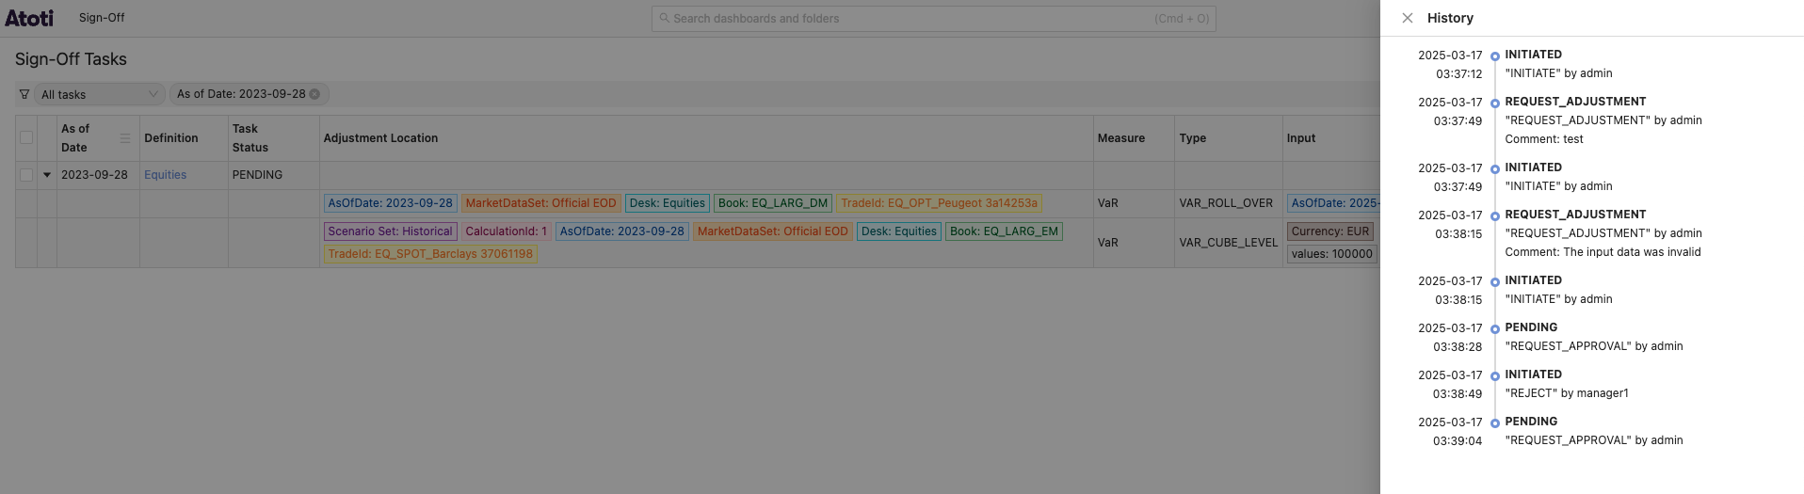Check the 2023-09-28 Equities row checkbox

tap(26, 175)
